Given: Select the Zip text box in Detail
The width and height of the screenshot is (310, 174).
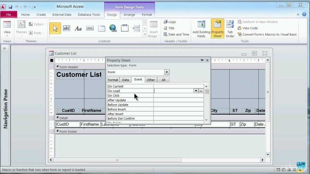Looking at the screenshot, I should (x=247, y=124).
